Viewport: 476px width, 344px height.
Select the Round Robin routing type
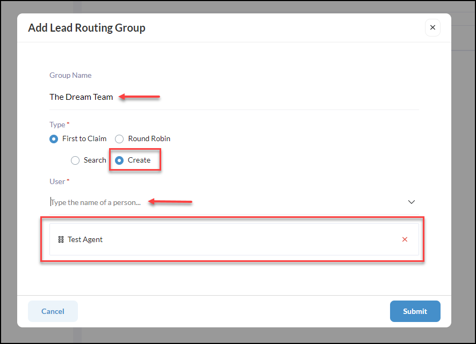[119, 138]
